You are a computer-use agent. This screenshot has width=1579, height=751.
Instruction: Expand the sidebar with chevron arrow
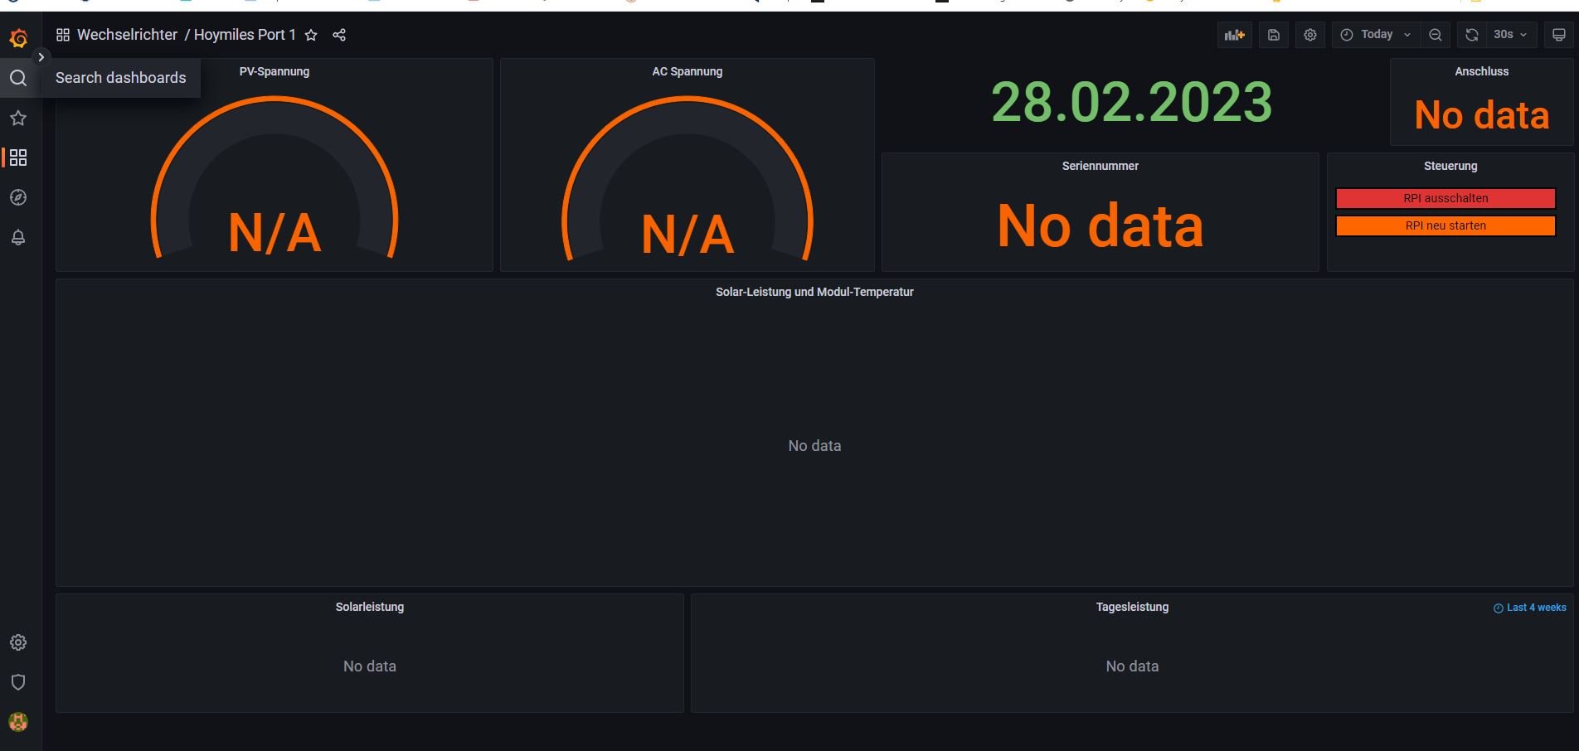(41, 57)
